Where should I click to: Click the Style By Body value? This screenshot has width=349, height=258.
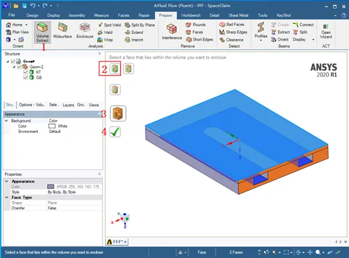coord(74,192)
